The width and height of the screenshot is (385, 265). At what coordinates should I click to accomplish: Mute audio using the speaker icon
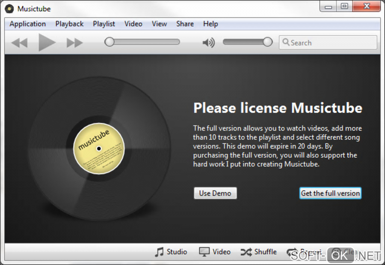[x=208, y=43]
